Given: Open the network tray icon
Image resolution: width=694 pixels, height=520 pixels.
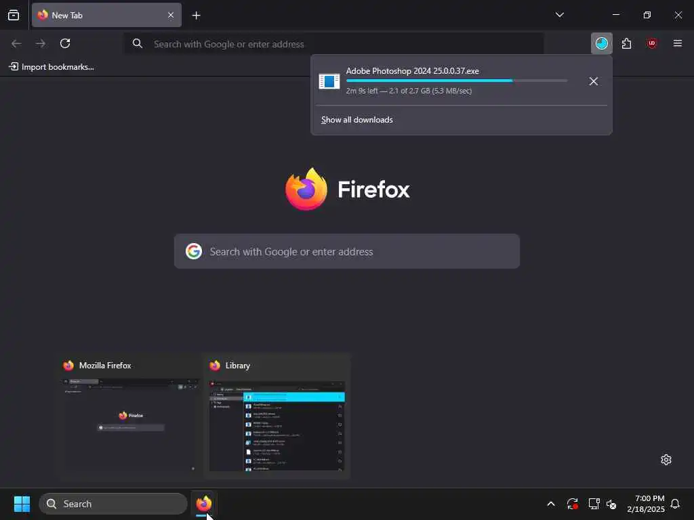Looking at the screenshot, I should point(594,504).
